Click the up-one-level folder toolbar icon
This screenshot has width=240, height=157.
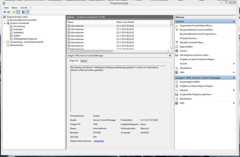14,12
